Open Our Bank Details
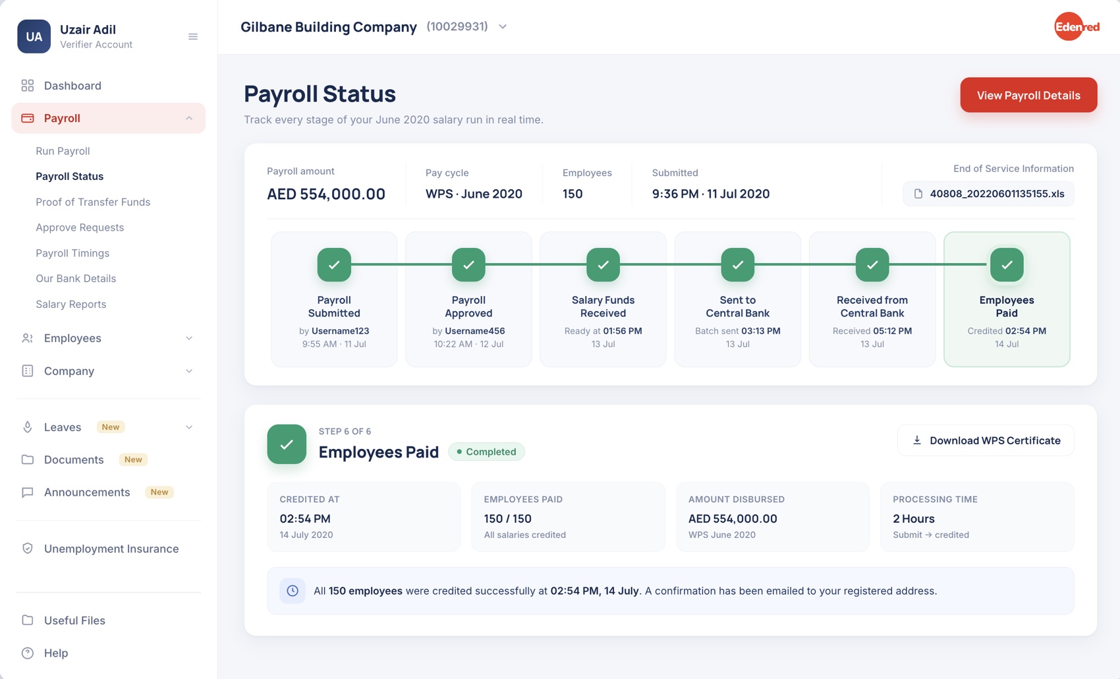1120x679 pixels. pyautogui.click(x=76, y=279)
